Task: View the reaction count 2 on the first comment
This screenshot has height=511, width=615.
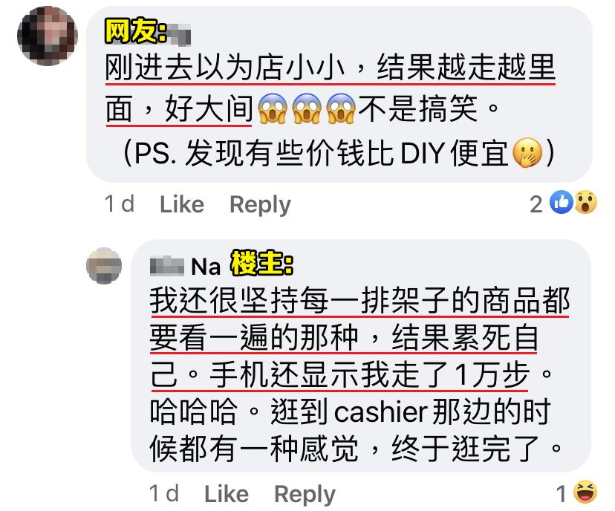Action: click(536, 204)
